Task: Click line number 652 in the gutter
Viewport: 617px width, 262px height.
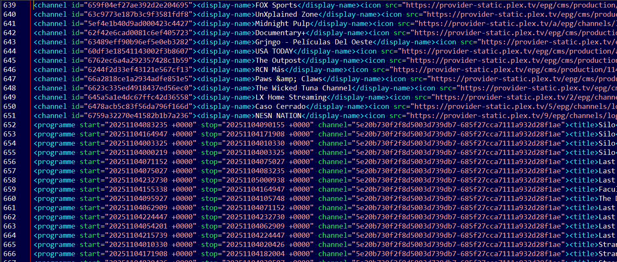Action: [x=9, y=125]
